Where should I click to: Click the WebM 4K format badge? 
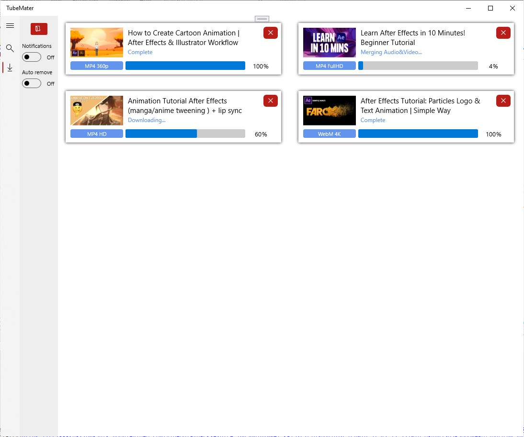click(x=329, y=134)
